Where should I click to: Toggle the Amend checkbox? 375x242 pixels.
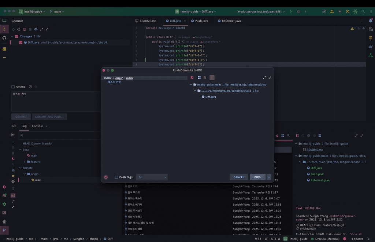(13, 87)
